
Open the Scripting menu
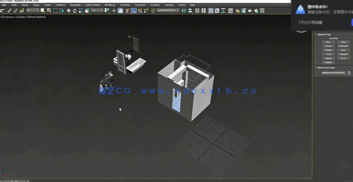(155, 5)
